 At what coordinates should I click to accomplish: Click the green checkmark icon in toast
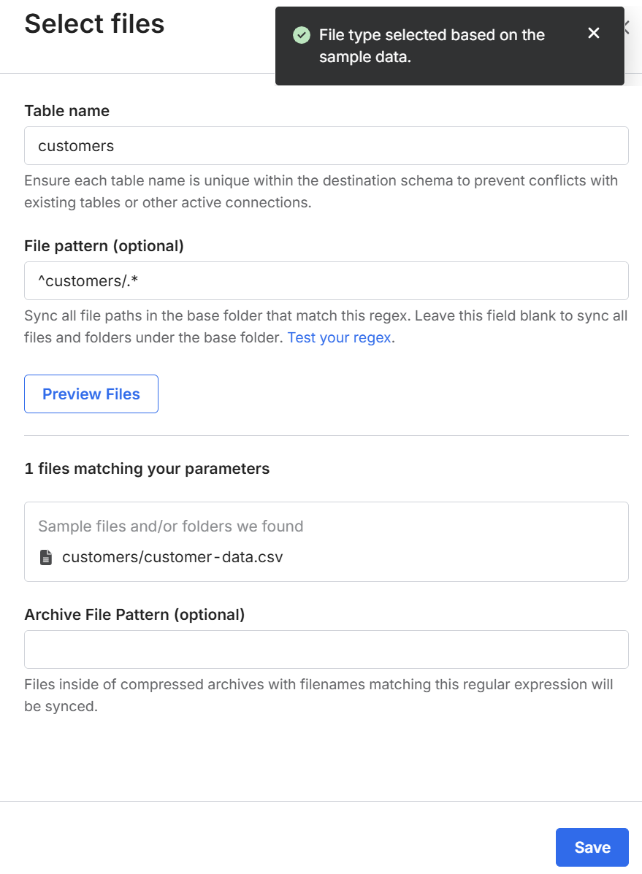[x=301, y=35]
